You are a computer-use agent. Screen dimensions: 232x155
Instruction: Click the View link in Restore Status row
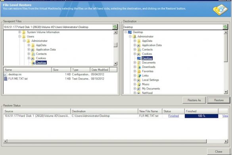pyautogui.click(x=225, y=116)
